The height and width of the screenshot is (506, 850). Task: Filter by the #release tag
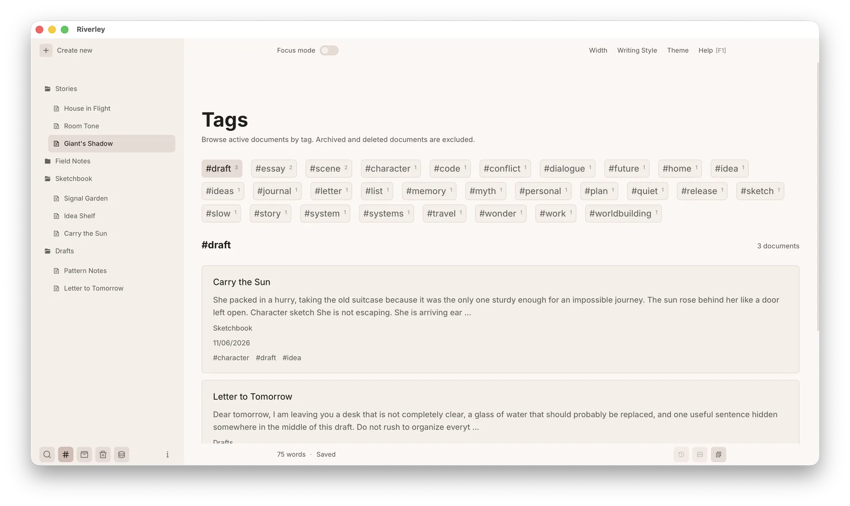[702, 191]
